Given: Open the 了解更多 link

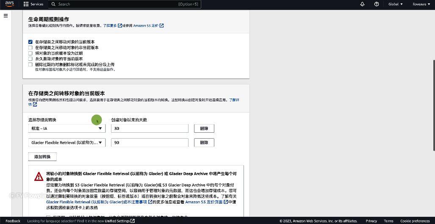Looking at the screenshot, I should coord(110,25).
